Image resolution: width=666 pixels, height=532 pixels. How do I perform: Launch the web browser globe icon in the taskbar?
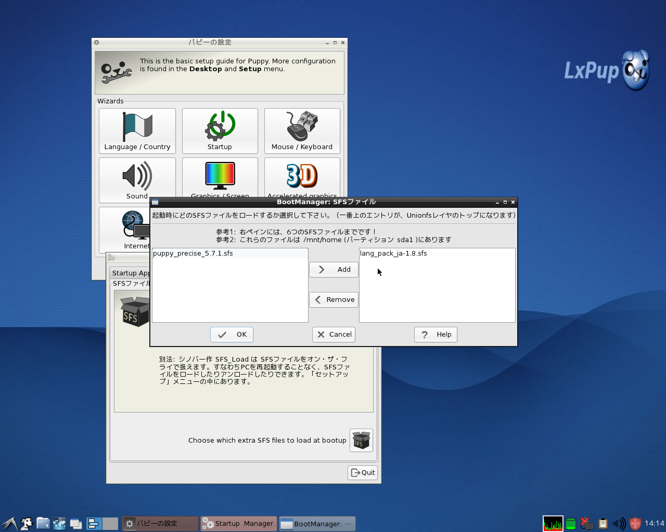[x=59, y=524]
